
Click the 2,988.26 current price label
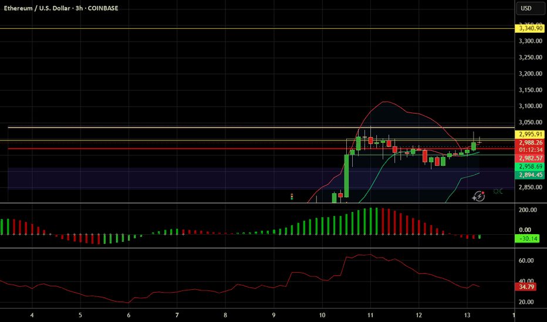(x=529, y=142)
